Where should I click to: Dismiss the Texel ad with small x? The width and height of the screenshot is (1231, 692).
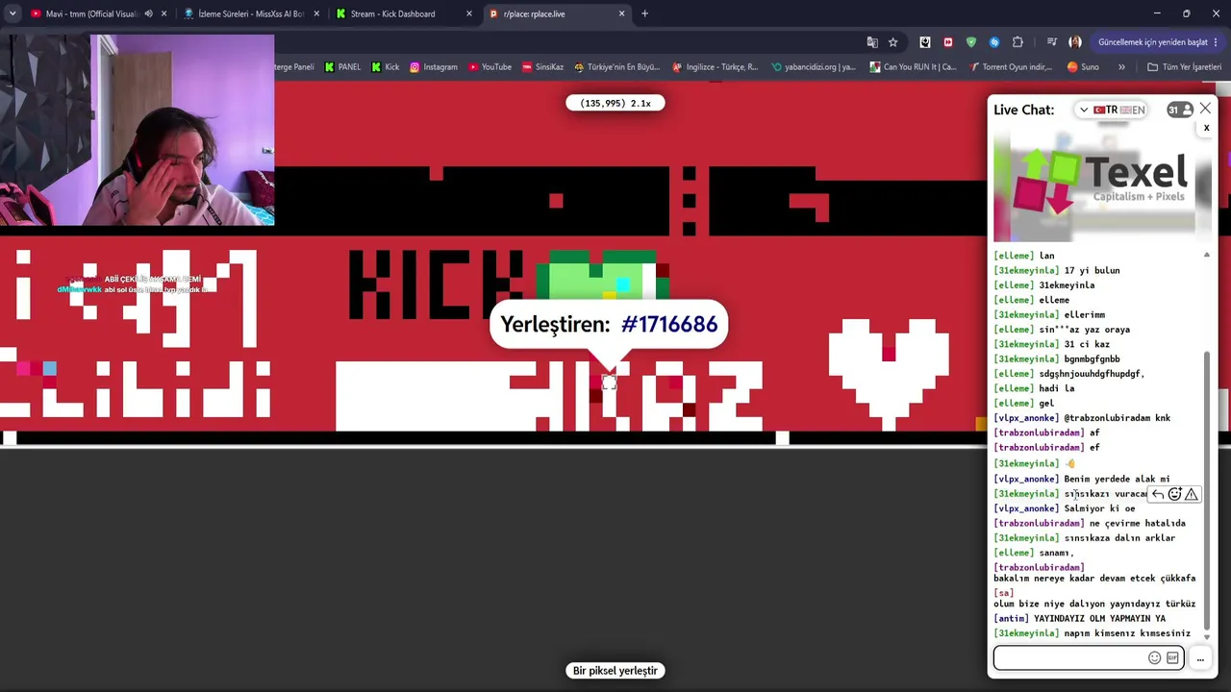(1206, 128)
